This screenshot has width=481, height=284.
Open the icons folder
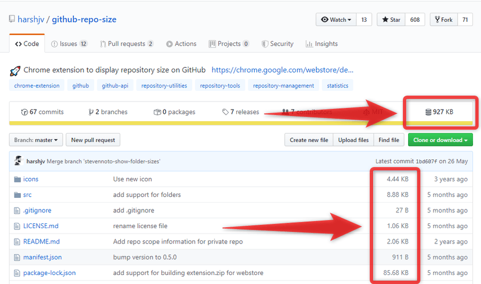point(31,179)
